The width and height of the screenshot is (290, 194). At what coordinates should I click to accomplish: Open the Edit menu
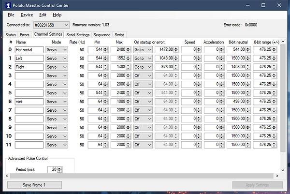pos(43,15)
